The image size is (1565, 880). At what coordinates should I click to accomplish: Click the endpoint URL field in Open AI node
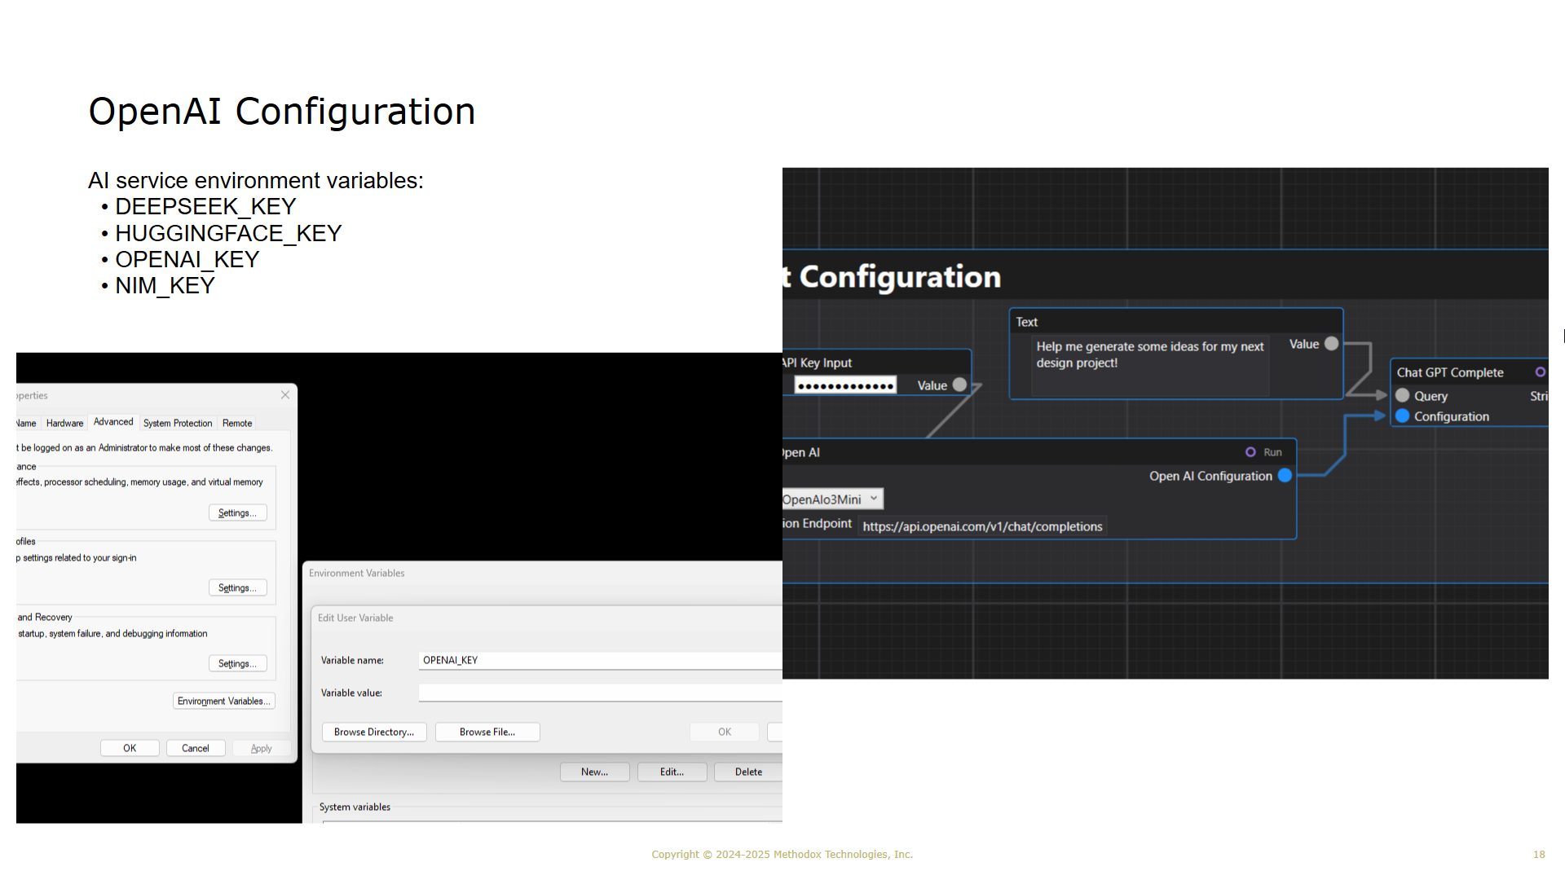pyautogui.click(x=982, y=526)
